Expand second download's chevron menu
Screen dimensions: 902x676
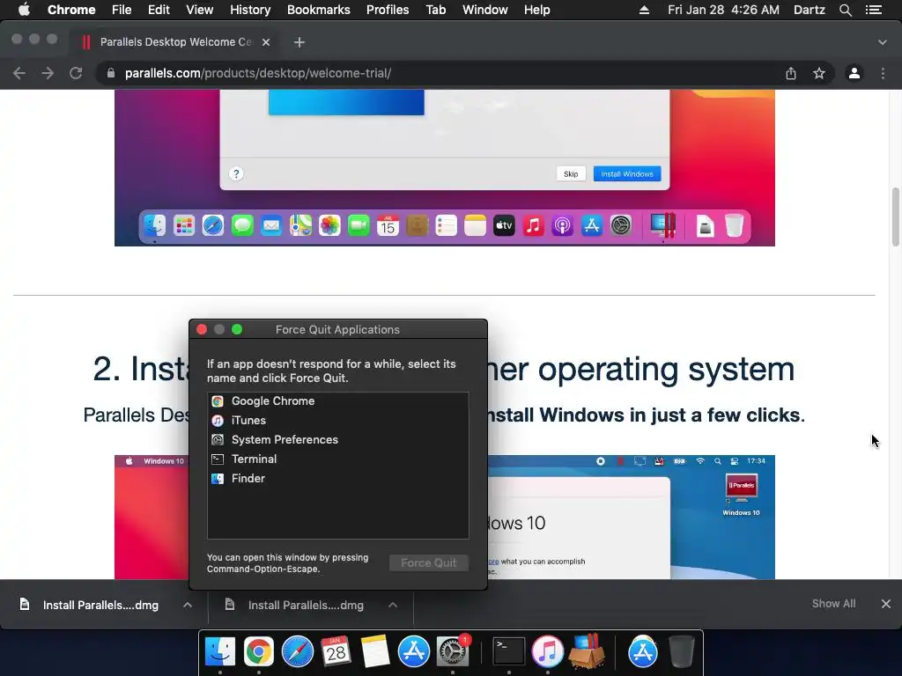click(393, 605)
